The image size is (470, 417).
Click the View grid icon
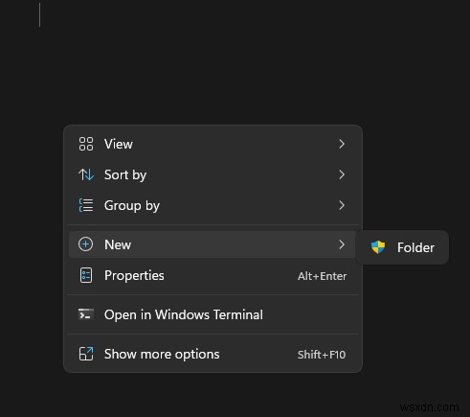[86, 144]
